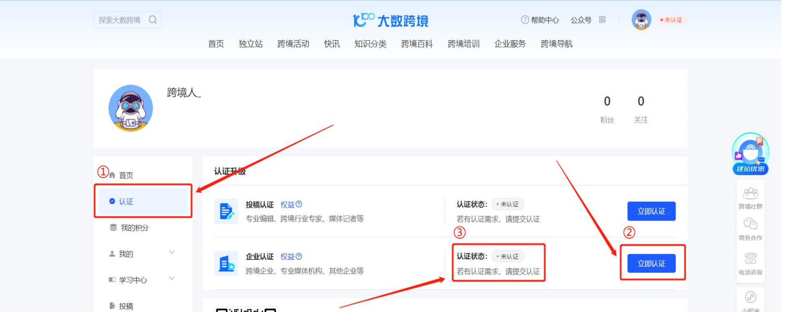The height and width of the screenshot is (312, 787).
Task: Open 独立站 navigation item
Action: (x=251, y=44)
